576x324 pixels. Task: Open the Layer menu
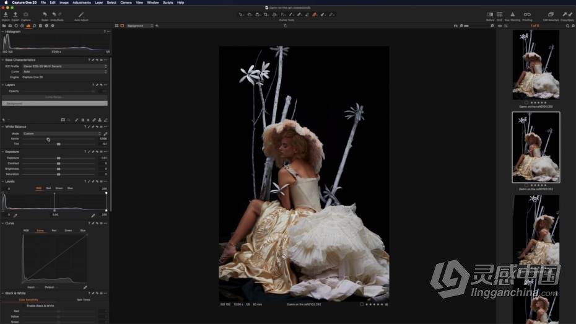pyautogui.click(x=99, y=2)
